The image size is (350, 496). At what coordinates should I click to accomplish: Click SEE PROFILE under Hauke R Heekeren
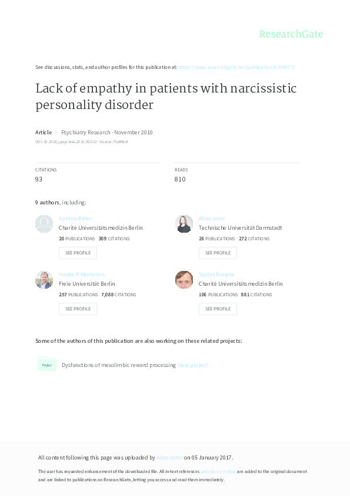tap(78, 309)
